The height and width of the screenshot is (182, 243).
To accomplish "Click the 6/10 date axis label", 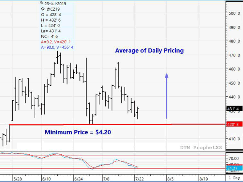I will point(46,179).
